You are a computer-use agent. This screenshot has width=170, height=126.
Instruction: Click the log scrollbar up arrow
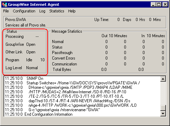[163, 79]
